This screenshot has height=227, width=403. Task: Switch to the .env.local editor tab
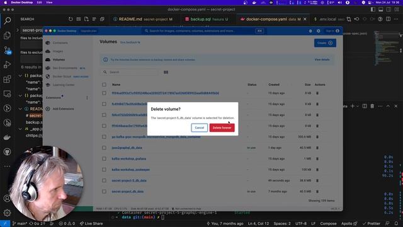click(329, 19)
